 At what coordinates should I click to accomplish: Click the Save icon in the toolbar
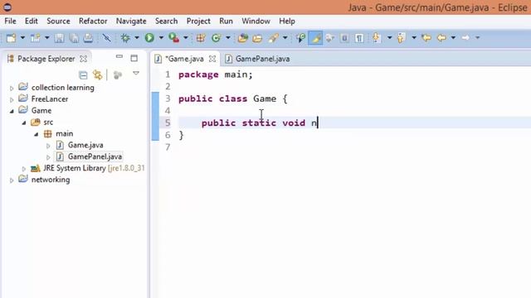click(60, 38)
